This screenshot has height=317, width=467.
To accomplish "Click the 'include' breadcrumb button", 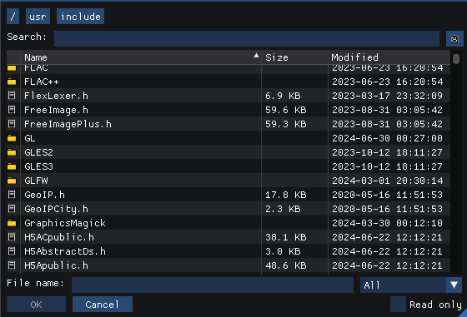I will 80,17.
